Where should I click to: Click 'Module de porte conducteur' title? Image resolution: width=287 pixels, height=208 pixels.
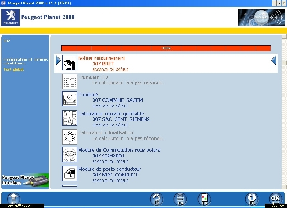click(110, 169)
